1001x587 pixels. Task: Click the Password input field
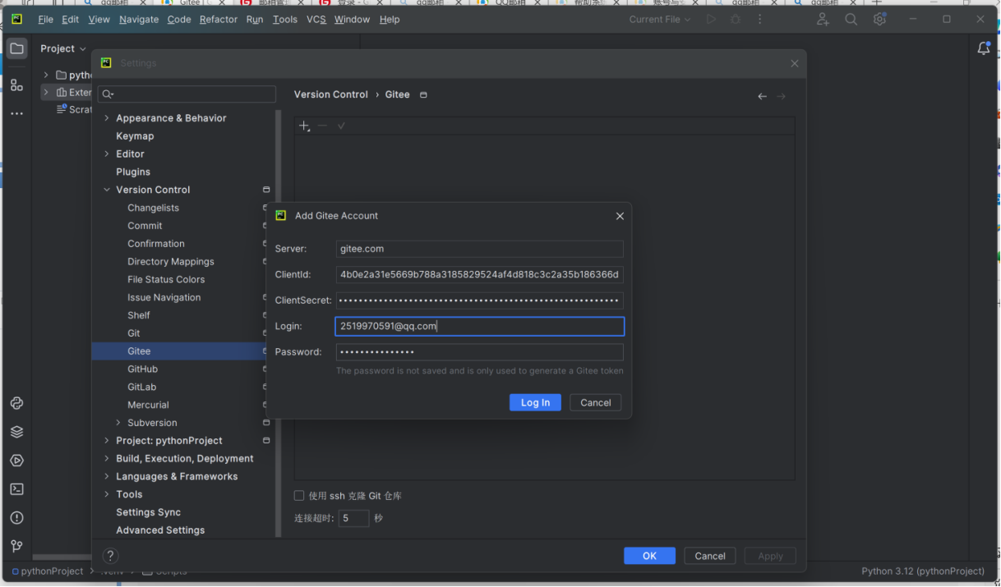(479, 352)
